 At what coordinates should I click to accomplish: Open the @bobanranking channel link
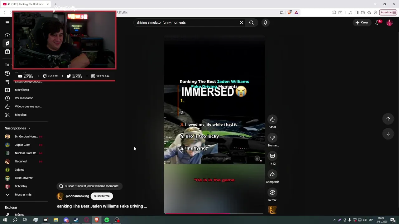77,196
